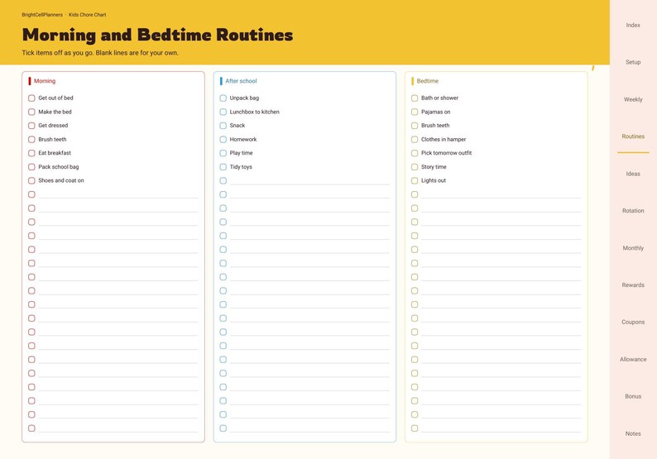Tick the Tidy toys checkbox
The width and height of the screenshot is (657, 459).
(223, 167)
